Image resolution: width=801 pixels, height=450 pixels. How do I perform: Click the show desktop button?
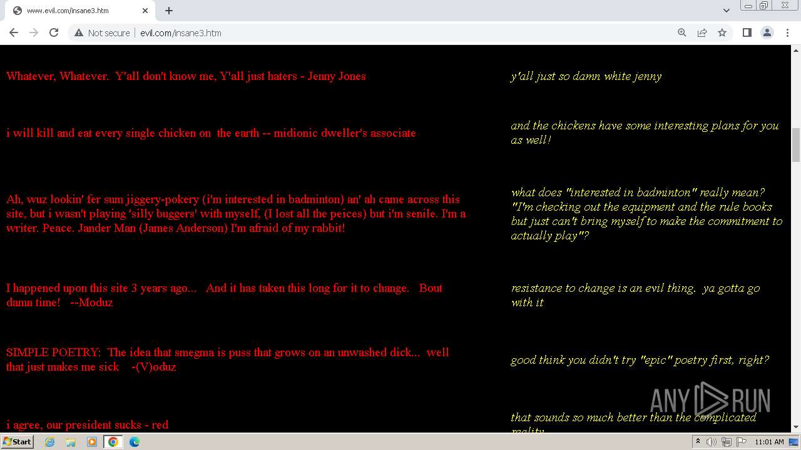tap(794, 442)
